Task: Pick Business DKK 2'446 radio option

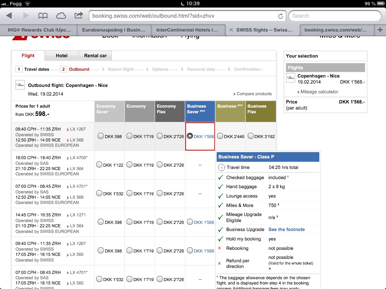Action: coord(220,136)
